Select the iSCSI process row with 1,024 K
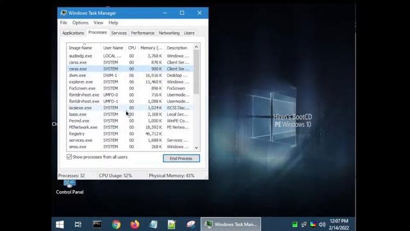Viewport: 410px width, 231px height. 130,108
